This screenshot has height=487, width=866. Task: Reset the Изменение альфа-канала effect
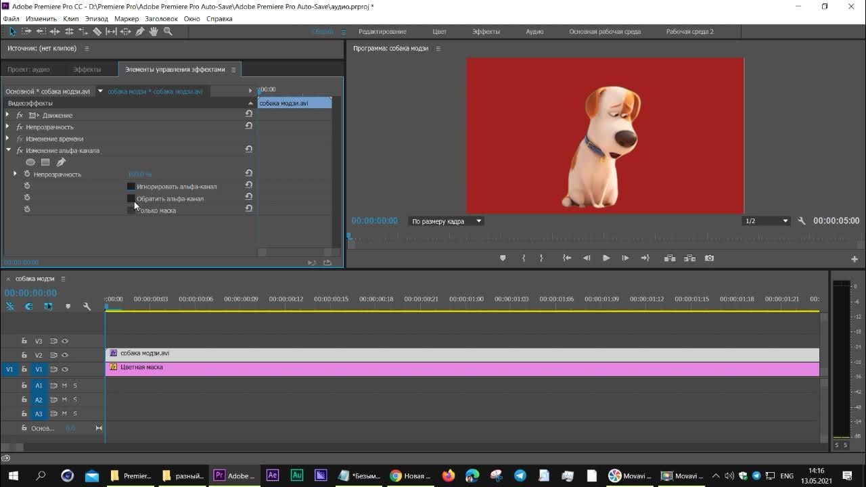(x=249, y=149)
